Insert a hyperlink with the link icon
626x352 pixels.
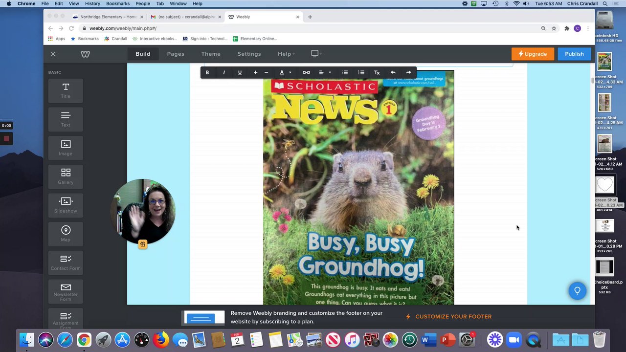tap(306, 72)
